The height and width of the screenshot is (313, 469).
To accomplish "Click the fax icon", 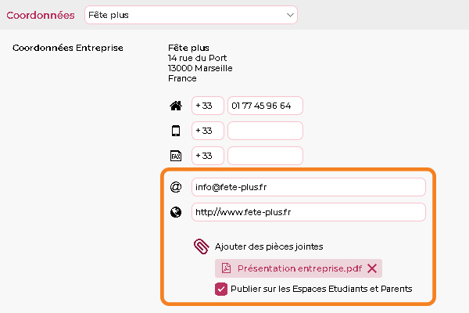I will (x=176, y=156).
